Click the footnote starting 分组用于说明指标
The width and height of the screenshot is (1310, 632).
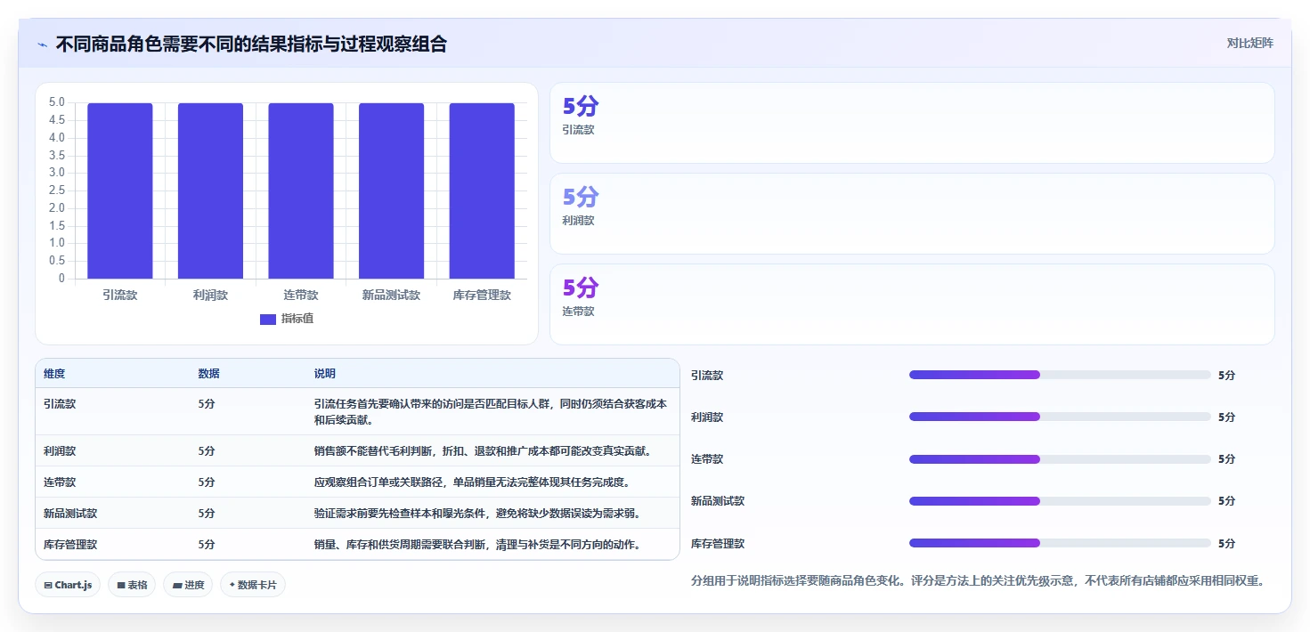978,581
